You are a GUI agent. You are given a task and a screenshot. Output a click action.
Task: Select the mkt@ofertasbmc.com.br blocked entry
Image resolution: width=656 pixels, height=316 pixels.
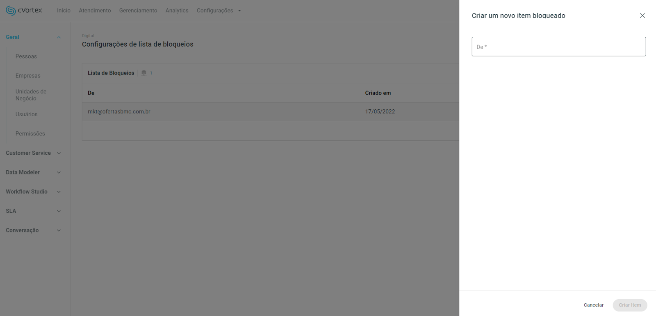119,112
